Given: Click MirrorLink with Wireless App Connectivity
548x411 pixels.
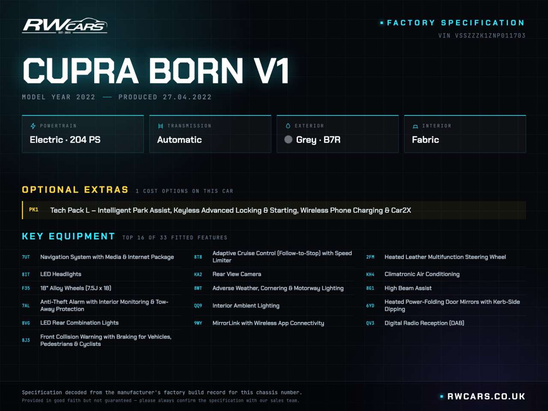Looking at the screenshot, I should (x=268, y=323).
